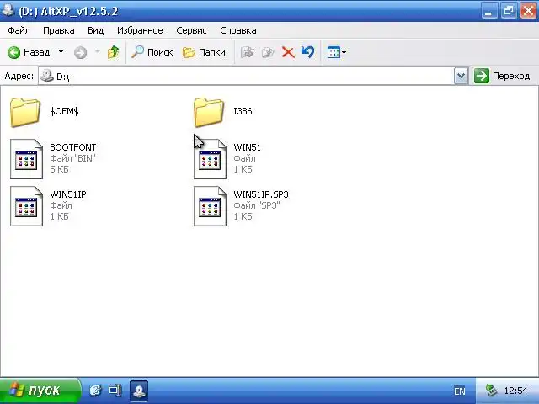Restore down the AltXP window
This screenshot has height=404, width=539.
coord(508,11)
